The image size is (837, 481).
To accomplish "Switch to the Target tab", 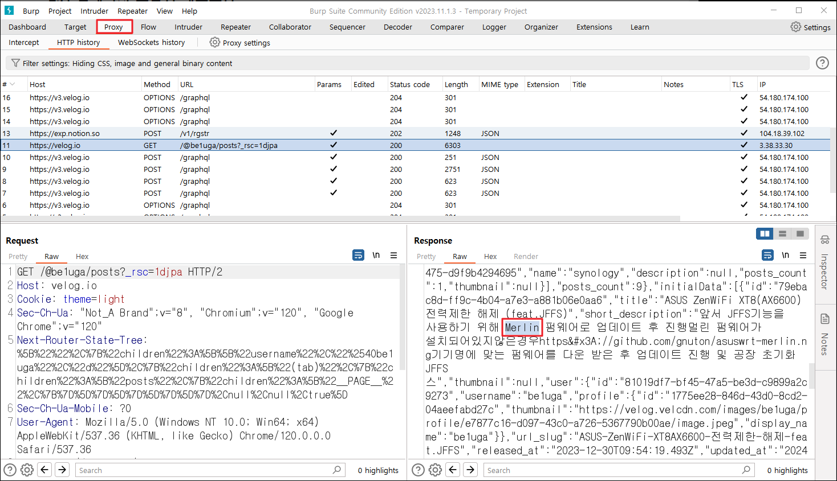I will [x=75, y=27].
